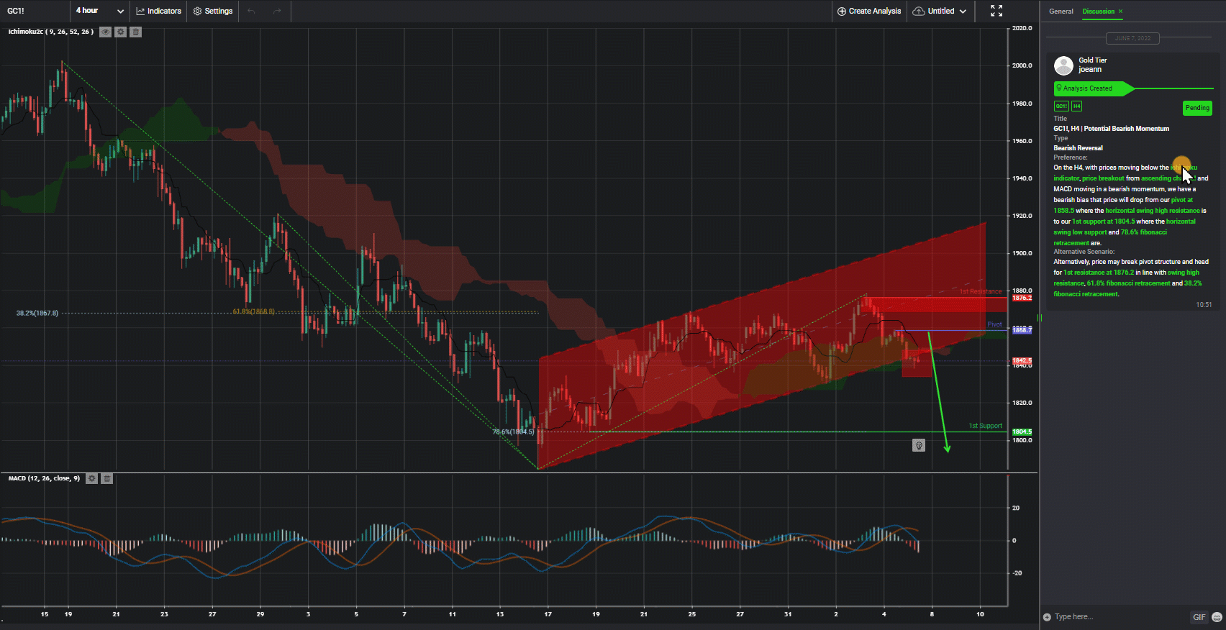Click the cloud save icon

tap(919, 11)
